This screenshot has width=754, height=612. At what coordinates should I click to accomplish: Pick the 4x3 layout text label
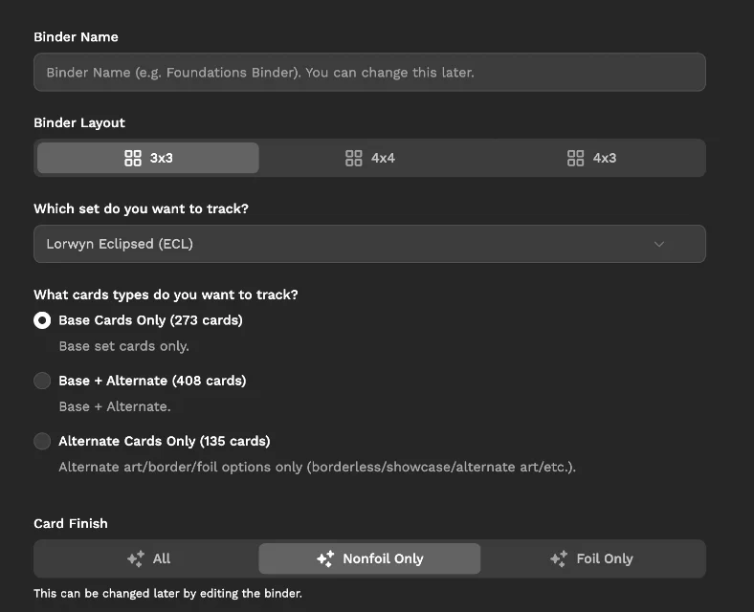[605, 158]
